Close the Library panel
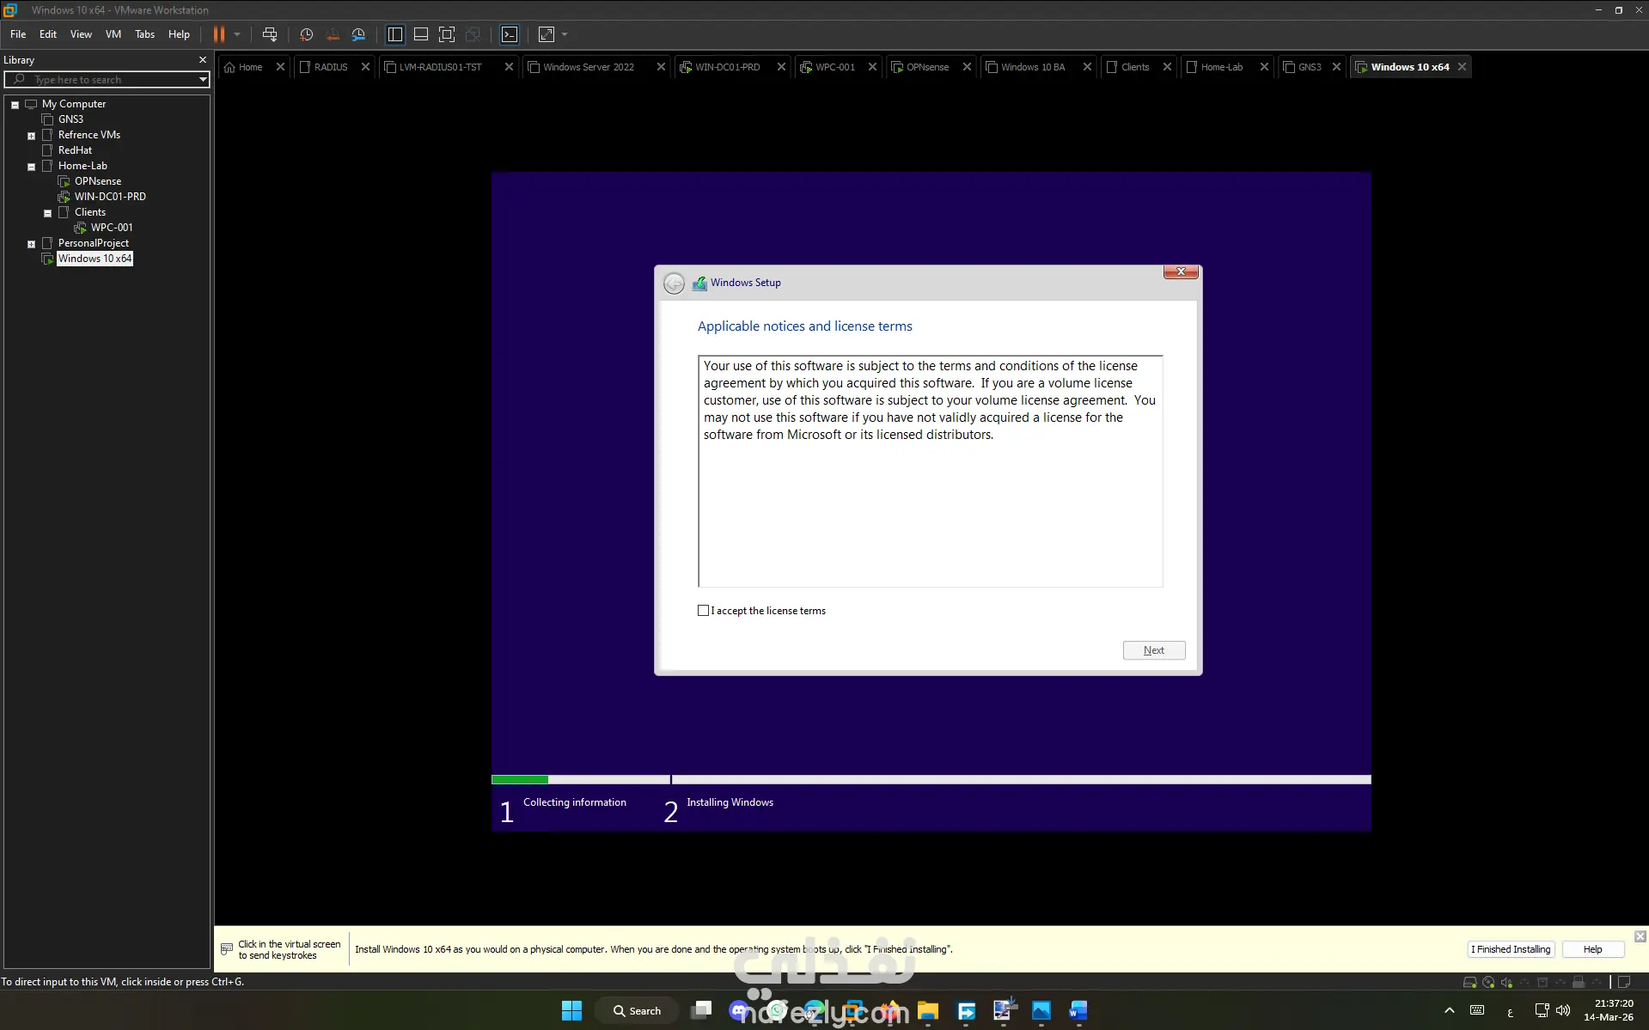The height and width of the screenshot is (1030, 1649). pyautogui.click(x=203, y=60)
